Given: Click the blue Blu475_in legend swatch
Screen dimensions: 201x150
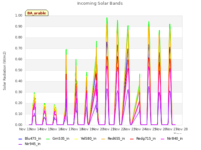Looking at the screenshot, I should pyautogui.click(x=20, y=139).
